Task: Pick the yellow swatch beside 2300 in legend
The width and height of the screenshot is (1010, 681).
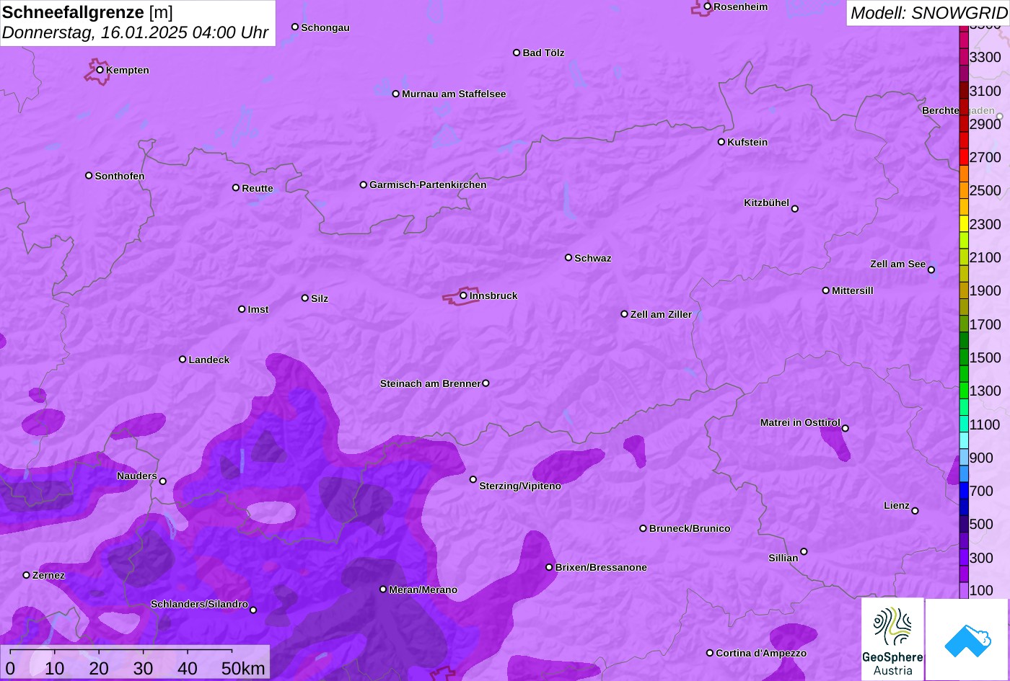Action: (x=964, y=224)
